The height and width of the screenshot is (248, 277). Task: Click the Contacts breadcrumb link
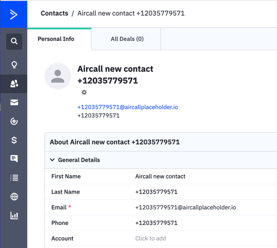[54, 13]
